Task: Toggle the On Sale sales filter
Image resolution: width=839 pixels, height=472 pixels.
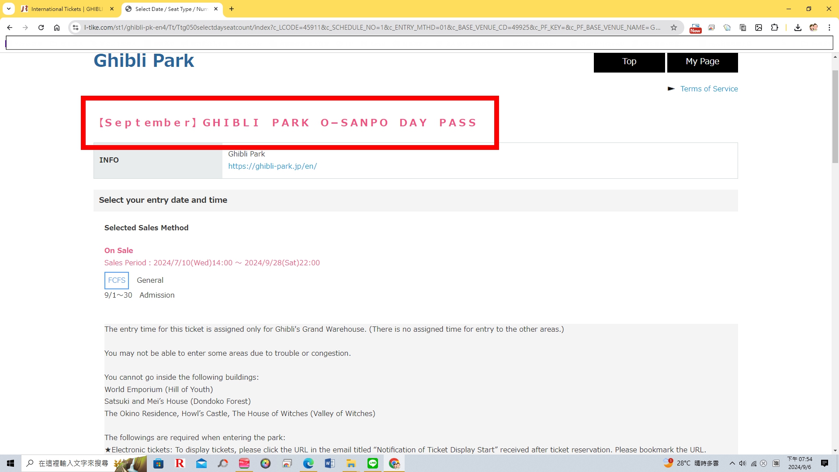Action: click(119, 250)
